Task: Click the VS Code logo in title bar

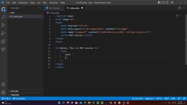Action: coord(2,3)
